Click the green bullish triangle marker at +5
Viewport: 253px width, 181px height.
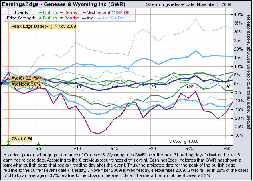[x=38, y=143]
